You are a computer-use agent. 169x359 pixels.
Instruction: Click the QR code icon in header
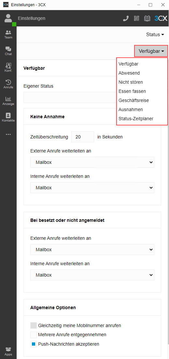click(136, 19)
